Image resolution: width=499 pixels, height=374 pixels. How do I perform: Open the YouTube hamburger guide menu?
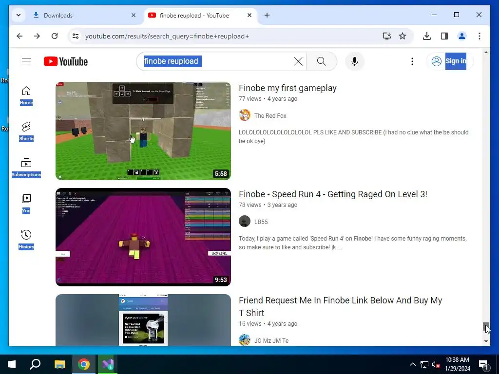pos(26,61)
